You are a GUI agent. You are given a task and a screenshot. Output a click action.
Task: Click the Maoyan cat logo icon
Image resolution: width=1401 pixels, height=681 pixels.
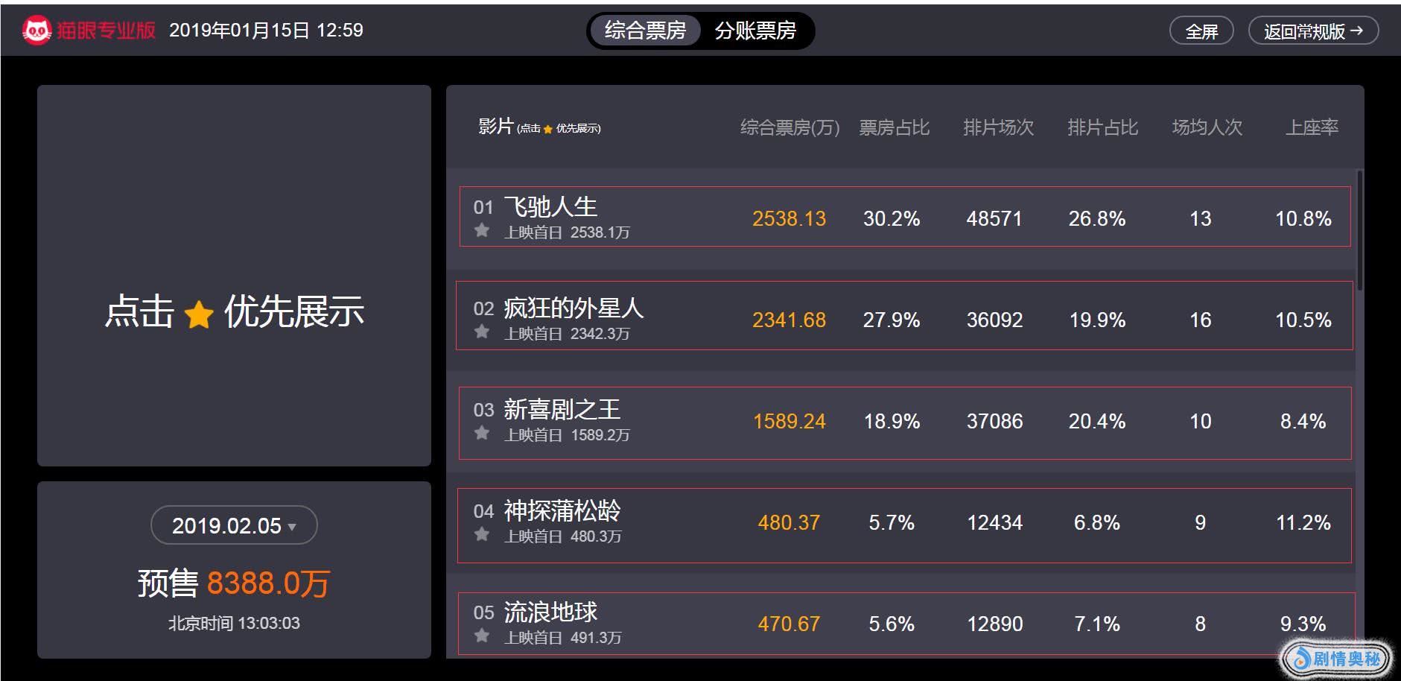coord(36,31)
